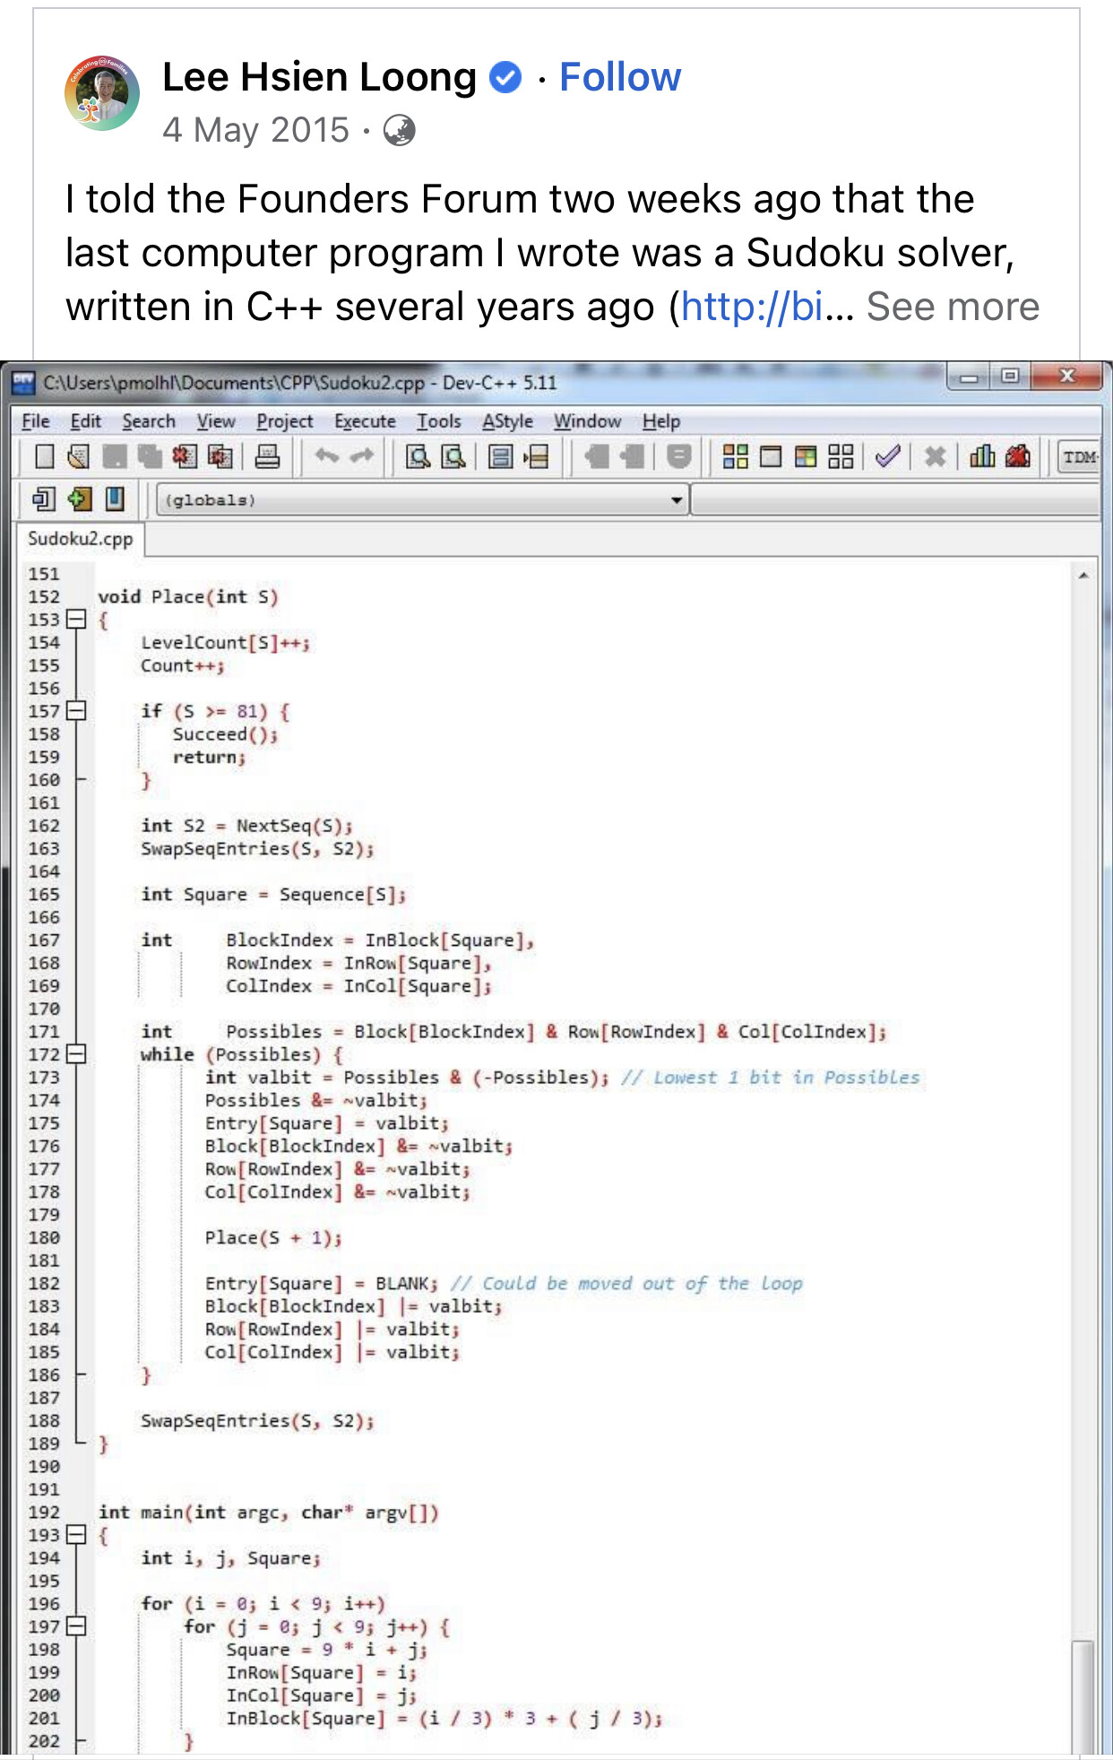Open the Edit menu
The height and width of the screenshot is (1760, 1113).
click(86, 421)
